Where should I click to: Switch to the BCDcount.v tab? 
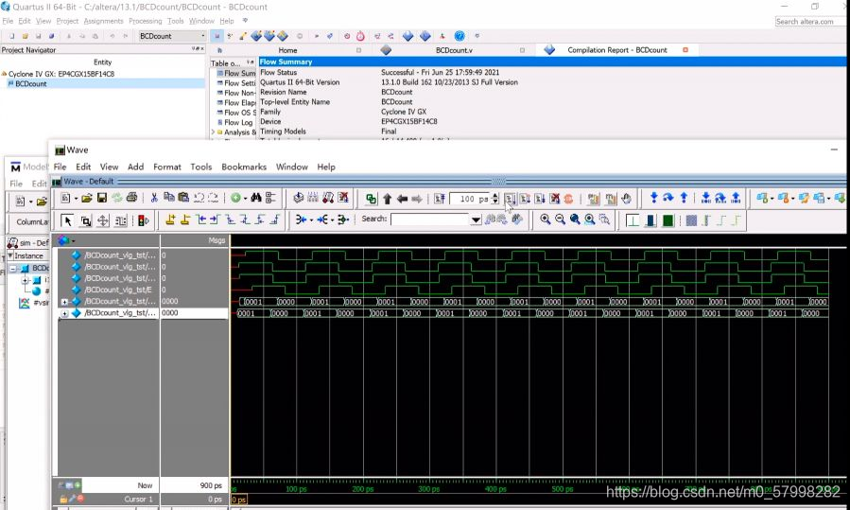click(x=454, y=50)
